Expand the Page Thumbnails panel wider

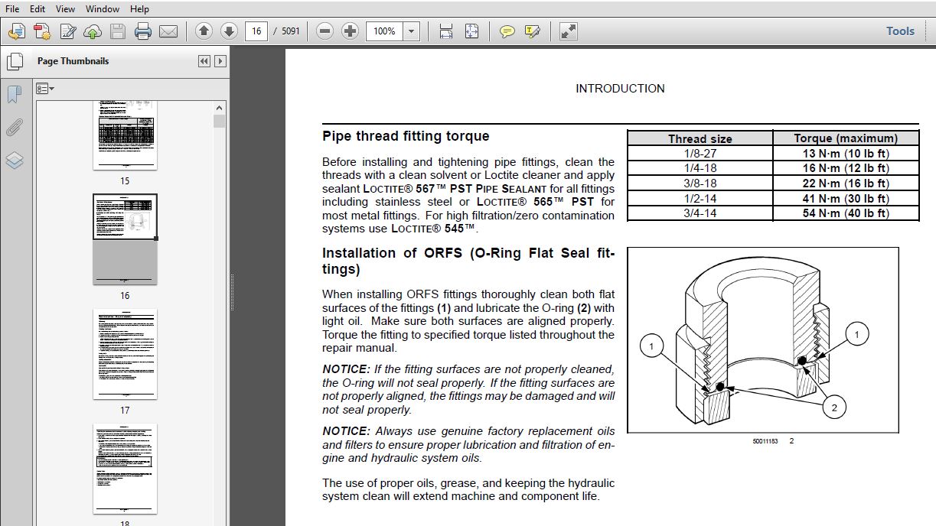tap(220, 61)
